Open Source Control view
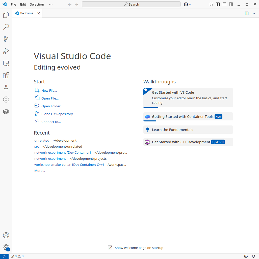The height and width of the screenshot is (259, 259). point(6,39)
